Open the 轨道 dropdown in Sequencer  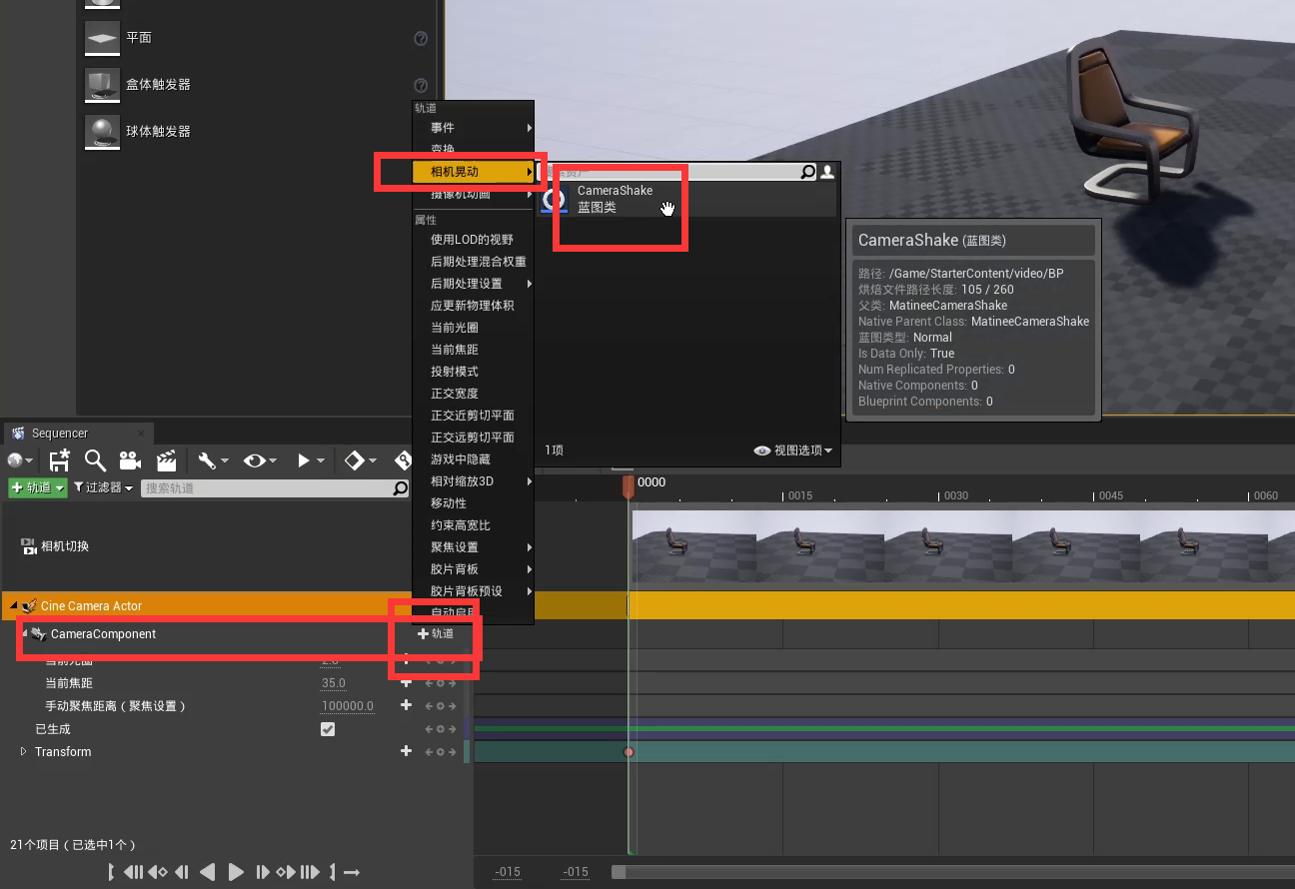(37, 487)
